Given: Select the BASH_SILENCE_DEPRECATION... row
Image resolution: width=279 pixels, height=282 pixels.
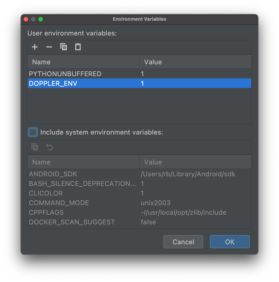Looking at the screenshot, I should pyautogui.click(x=139, y=184).
